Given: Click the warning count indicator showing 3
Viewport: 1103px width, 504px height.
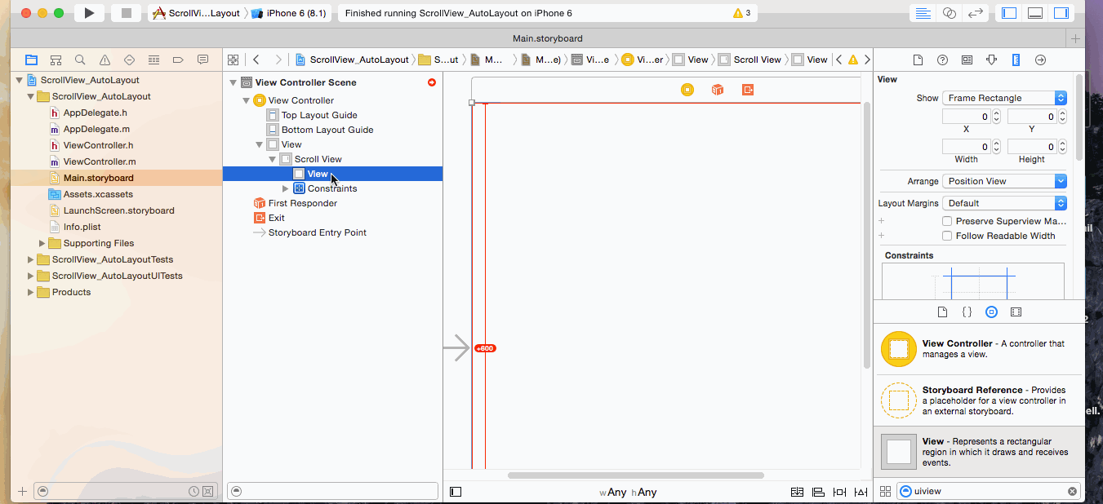Looking at the screenshot, I should [x=742, y=13].
